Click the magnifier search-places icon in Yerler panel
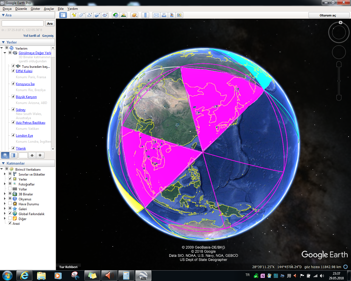351x281 pixels. pos(5,155)
